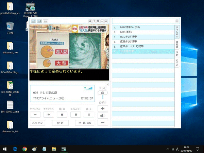This screenshot has width=204, height=153.
Task: Open the 番組表 program guide tab
Action: pos(177,44)
